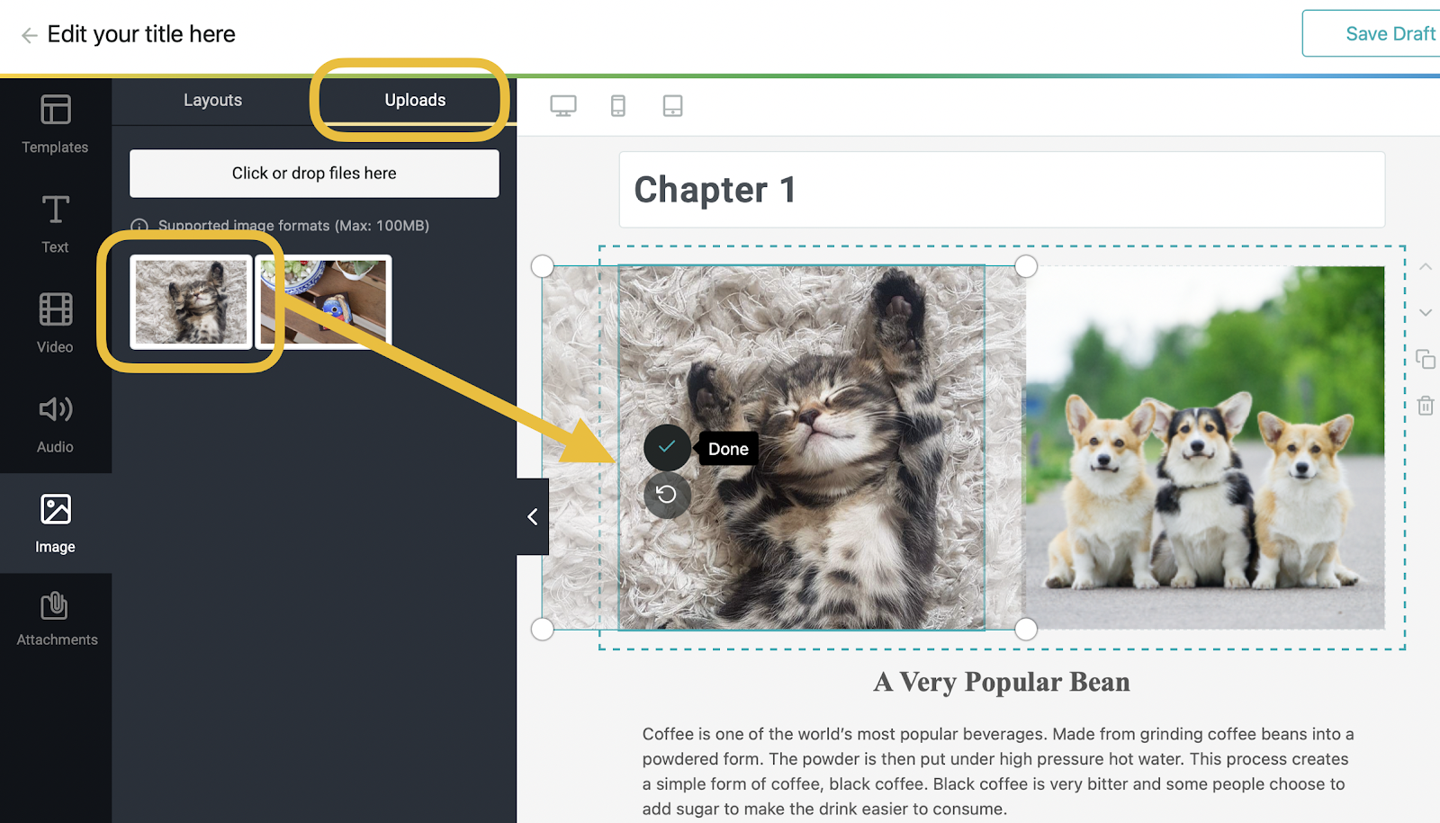Move block up with the up chevron
The image size is (1440, 823).
coord(1426,267)
